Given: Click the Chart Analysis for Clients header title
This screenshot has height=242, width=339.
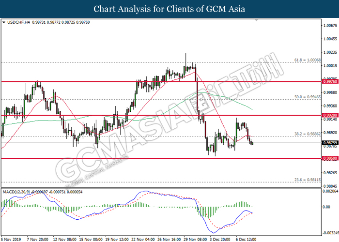Looking at the screenshot, I should point(169,9).
